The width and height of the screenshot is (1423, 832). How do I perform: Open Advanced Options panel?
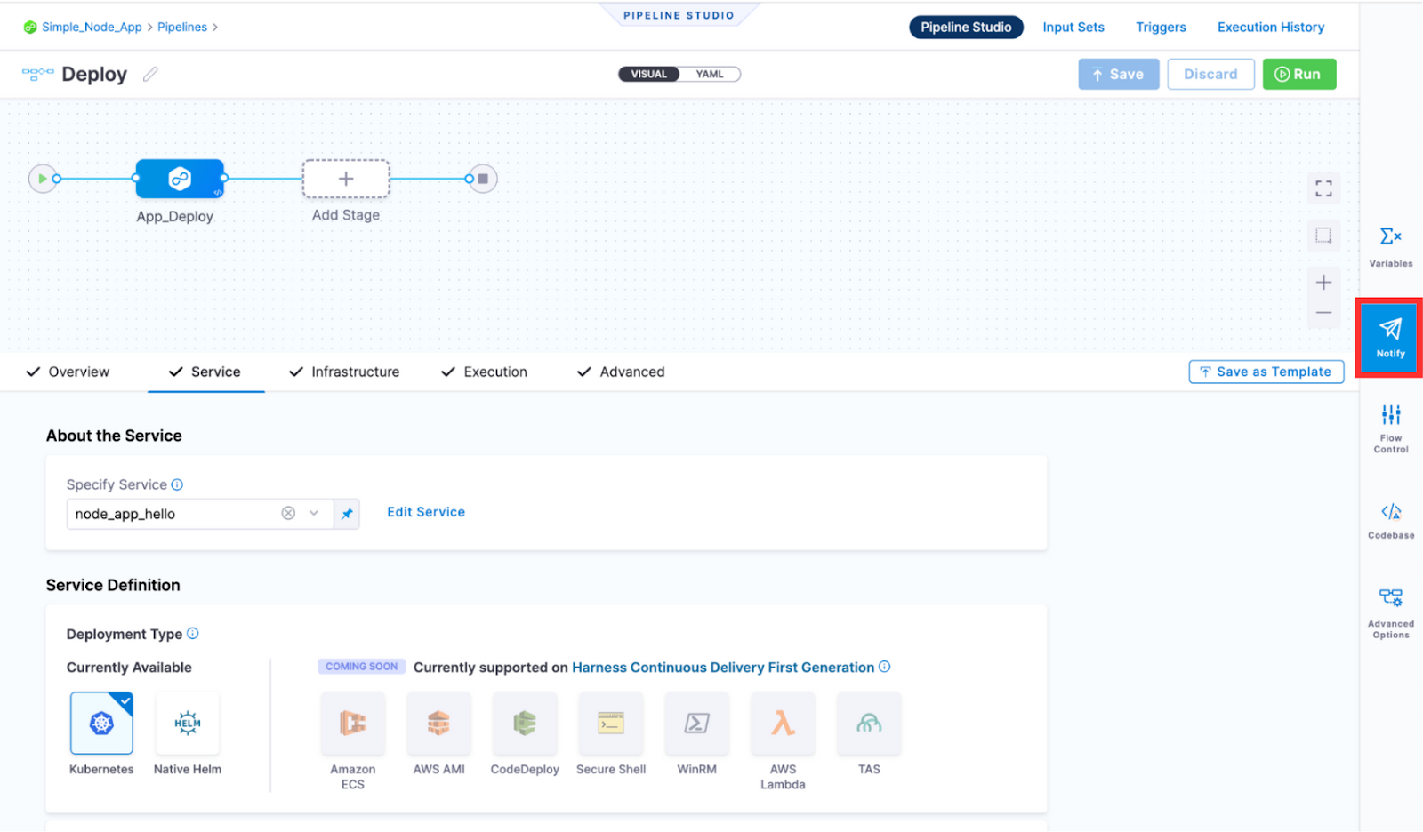click(x=1391, y=612)
